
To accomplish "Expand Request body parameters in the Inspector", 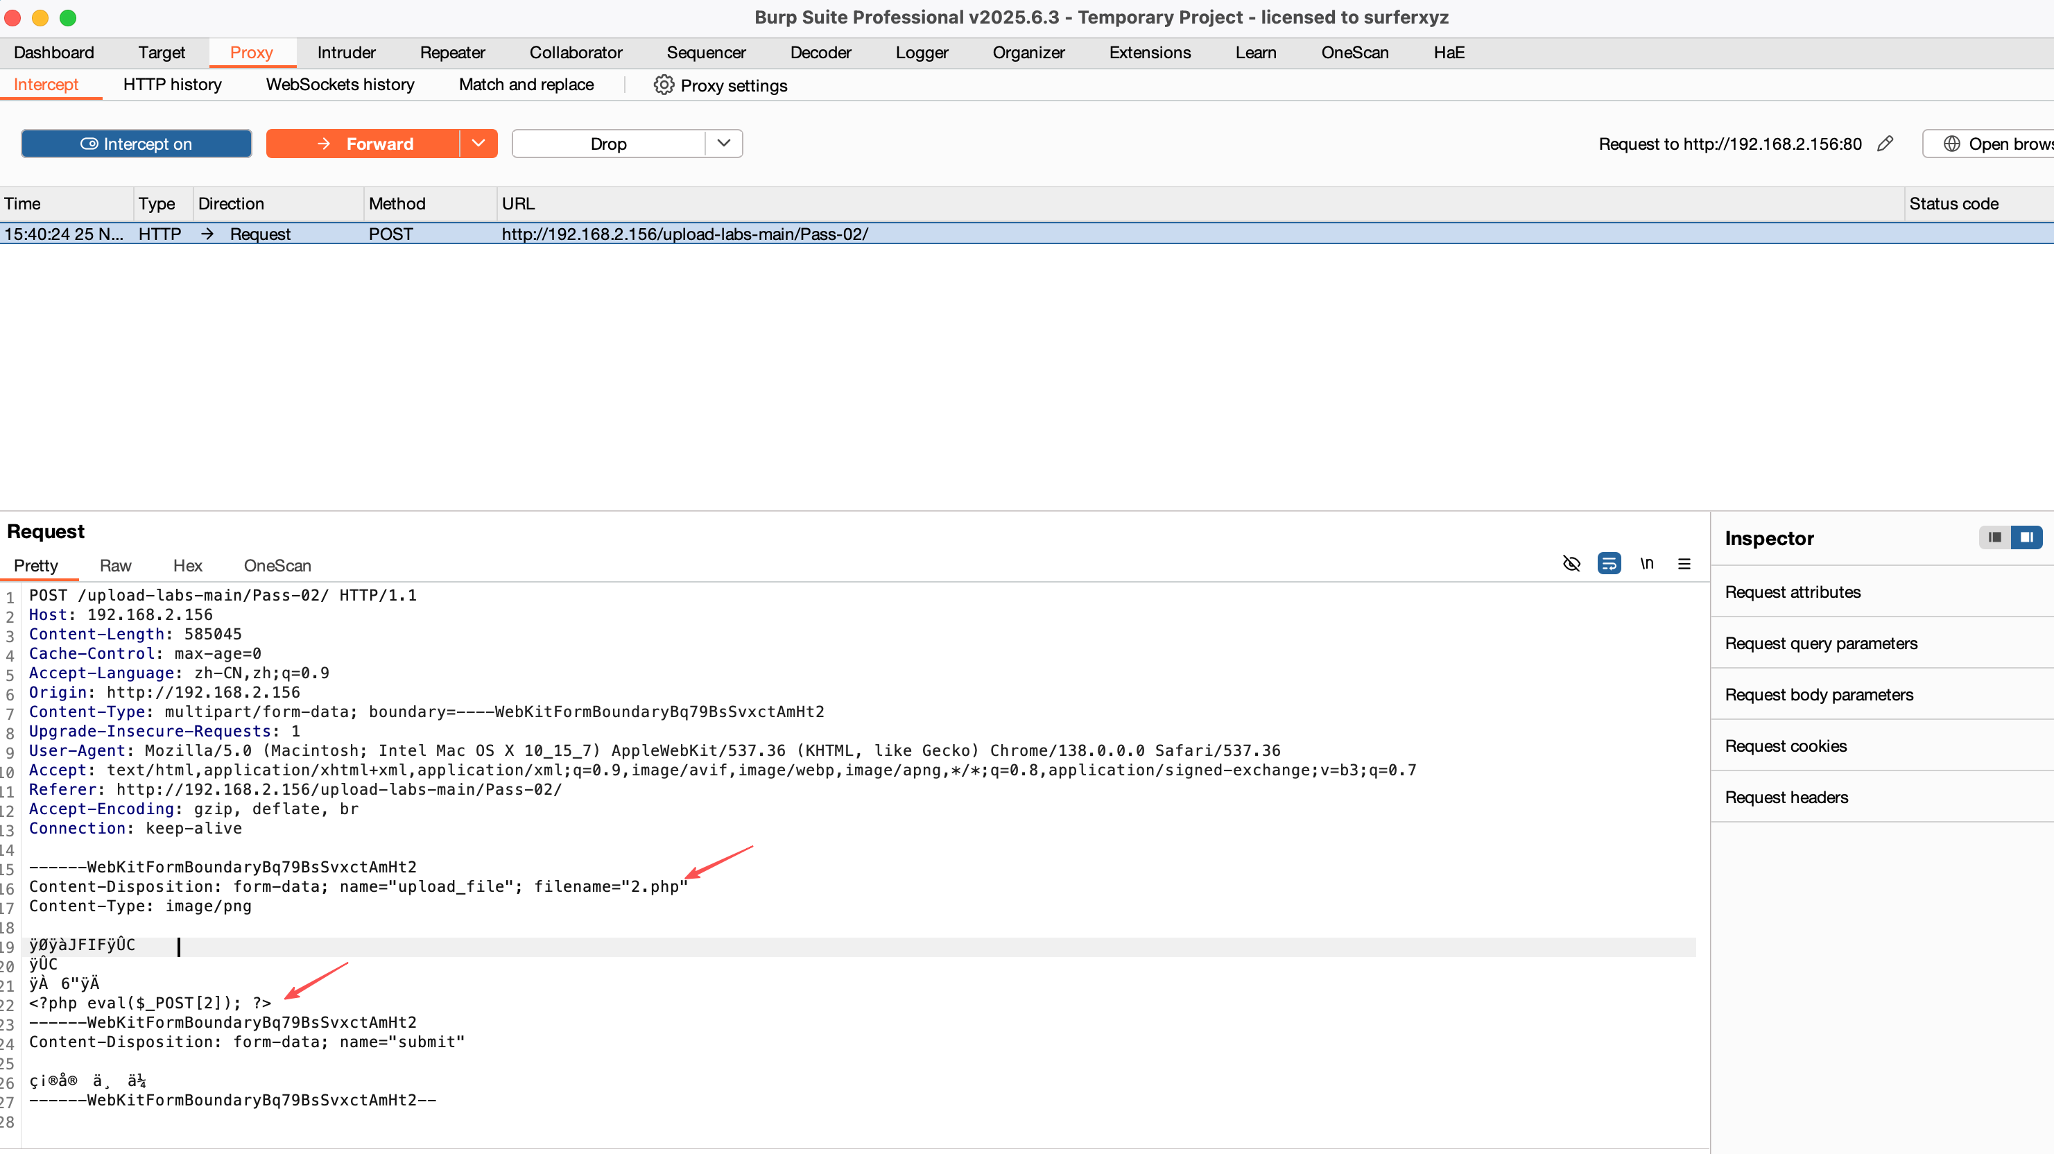I will (x=1819, y=695).
